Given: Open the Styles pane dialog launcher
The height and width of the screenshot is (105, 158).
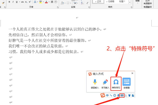Looking at the screenshot, I should coord(131,7).
